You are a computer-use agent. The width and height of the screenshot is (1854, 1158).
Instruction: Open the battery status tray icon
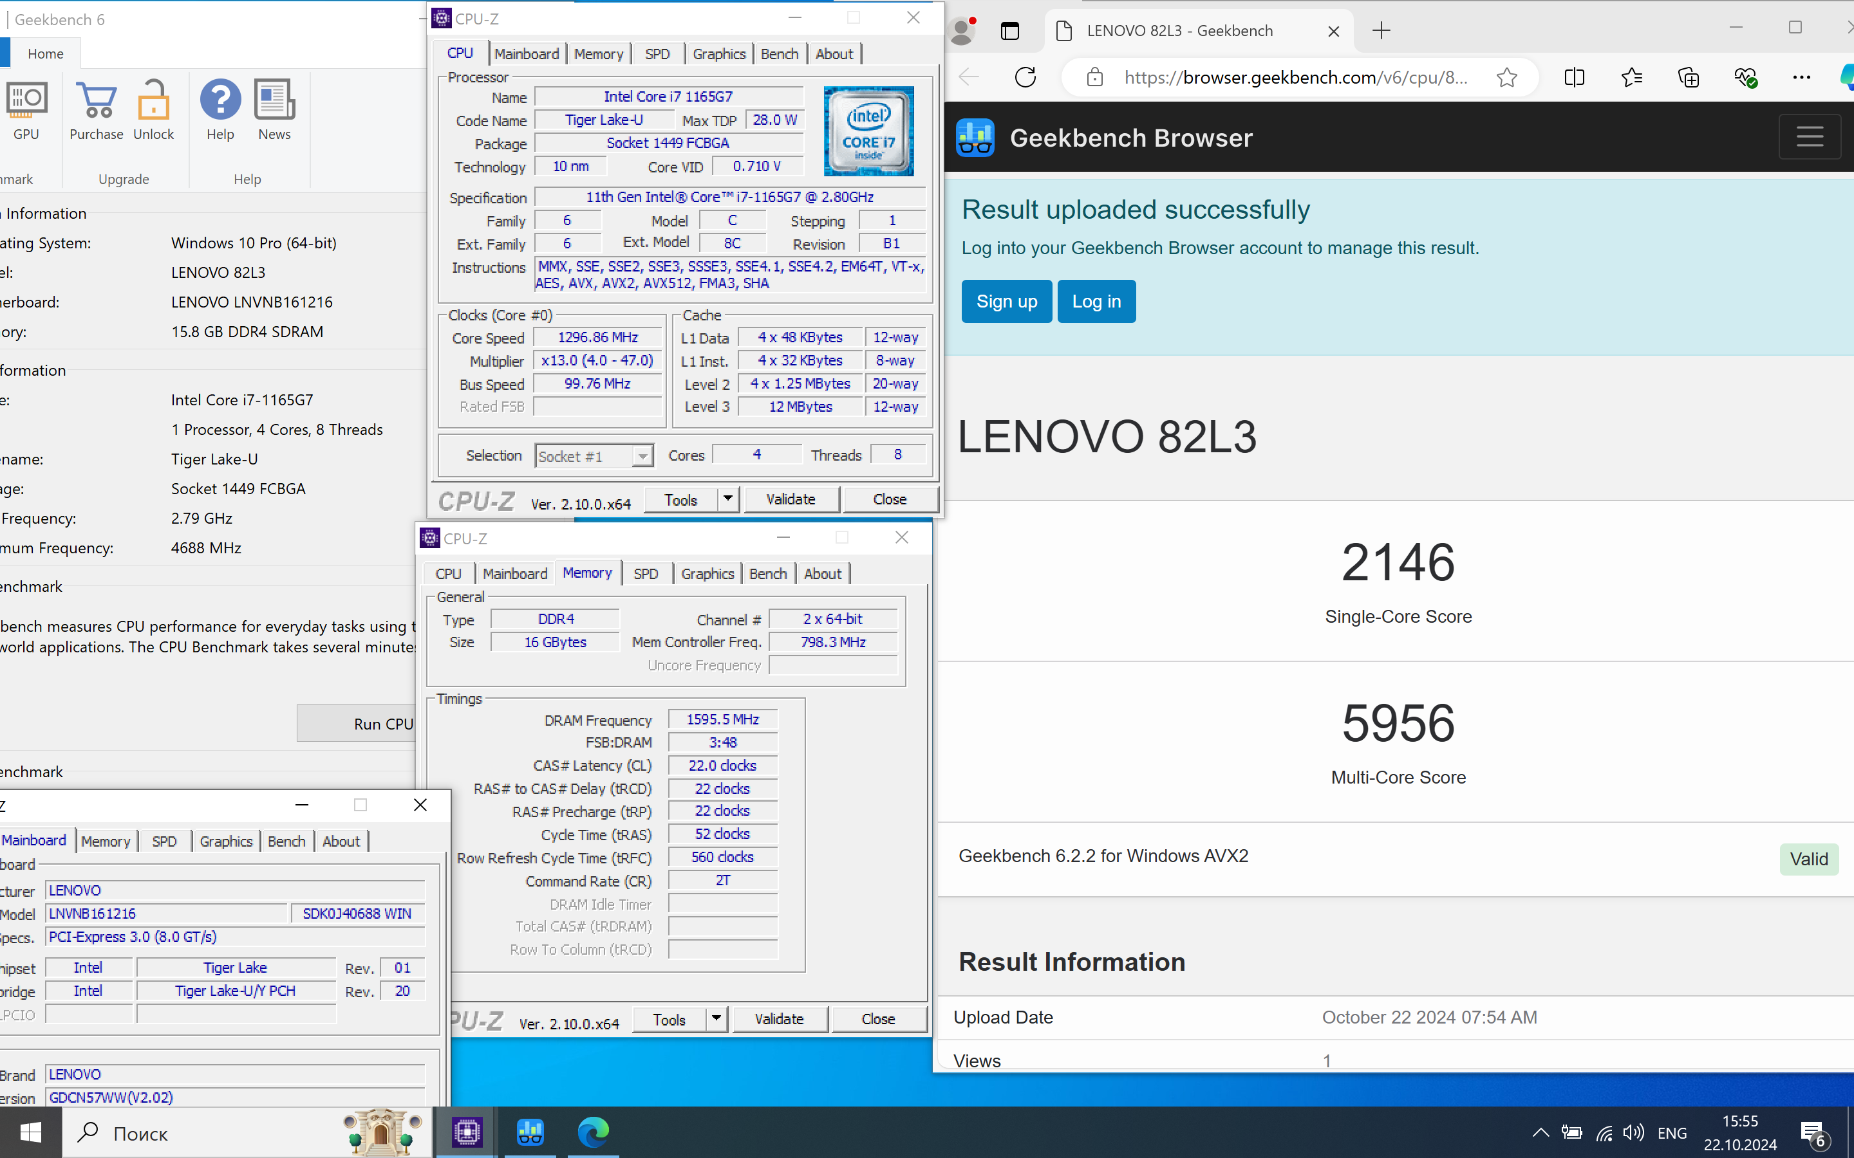[1572, 1133]
